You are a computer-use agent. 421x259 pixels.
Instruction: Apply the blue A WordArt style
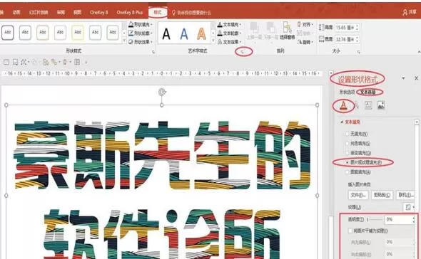(184, 34)
